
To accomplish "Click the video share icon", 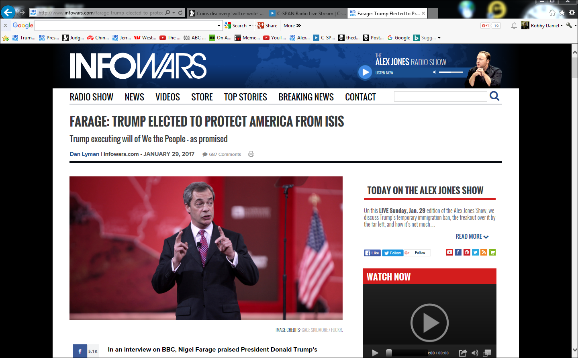I will (x=463, y=353).
